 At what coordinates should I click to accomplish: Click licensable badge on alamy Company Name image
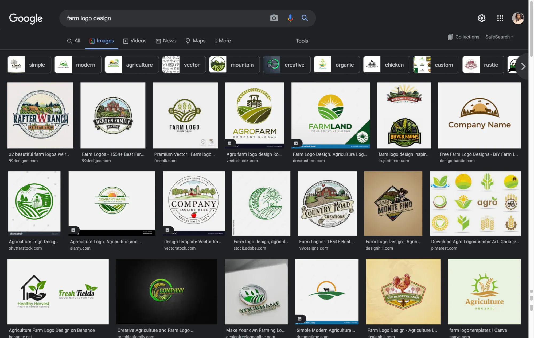(x=73, y=230)
